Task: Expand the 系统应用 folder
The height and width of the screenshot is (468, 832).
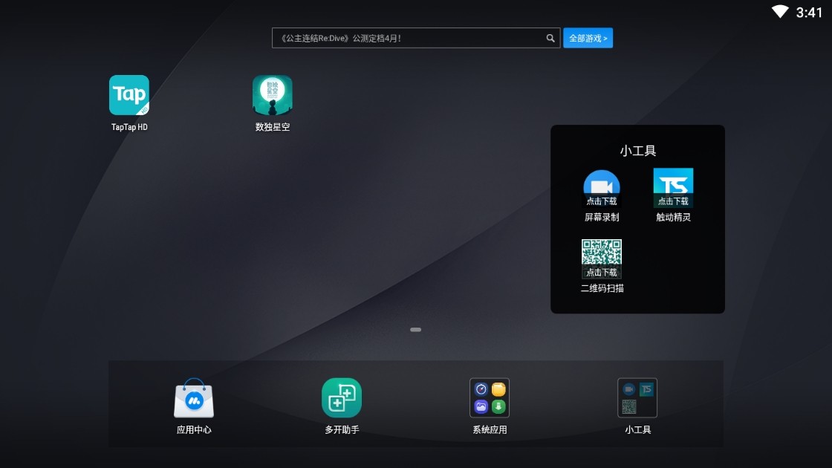Action: pos(490,398)
